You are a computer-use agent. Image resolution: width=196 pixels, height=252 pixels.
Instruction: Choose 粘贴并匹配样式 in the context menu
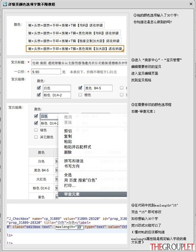(x=78, y=147)
